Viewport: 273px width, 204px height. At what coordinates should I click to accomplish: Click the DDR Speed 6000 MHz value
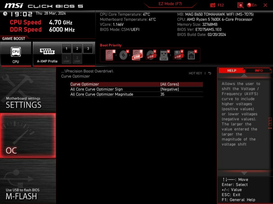click(x=62, y=30)
